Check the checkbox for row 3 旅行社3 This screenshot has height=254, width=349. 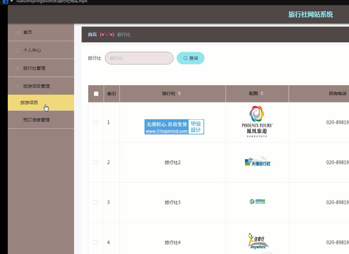point(96,203)
